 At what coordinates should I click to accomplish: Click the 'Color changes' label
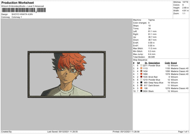(140, 23)
